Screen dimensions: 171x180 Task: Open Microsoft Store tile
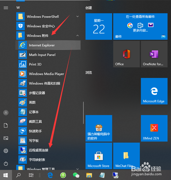(99, 156)
